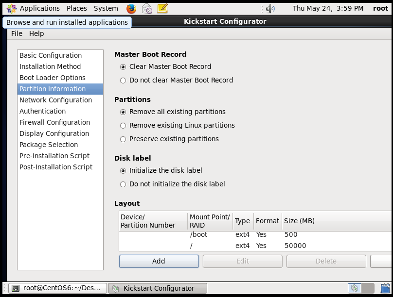This screenshot has height=297, width=393.
Task: Switch to the empty second workspace
Action: tap(368, 288)
